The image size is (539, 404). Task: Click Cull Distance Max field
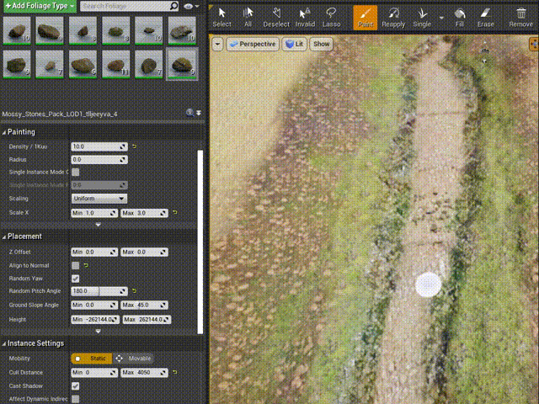click(144, 373)
